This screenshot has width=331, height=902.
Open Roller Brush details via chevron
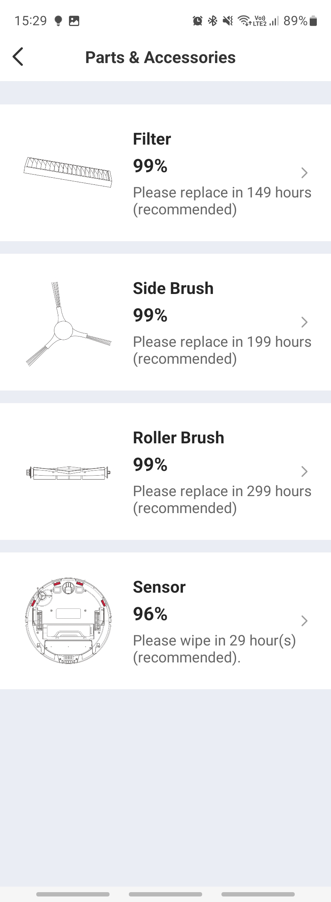pos(304,471)
